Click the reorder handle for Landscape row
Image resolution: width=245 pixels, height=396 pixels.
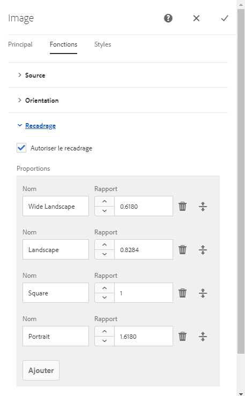(x=203, y=250)
